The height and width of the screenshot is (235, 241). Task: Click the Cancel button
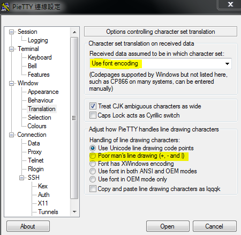click(215, 226)
